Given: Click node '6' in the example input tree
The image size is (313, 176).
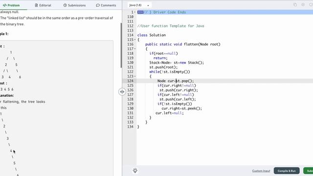Looking at the screenshot, I should [20, 77].
